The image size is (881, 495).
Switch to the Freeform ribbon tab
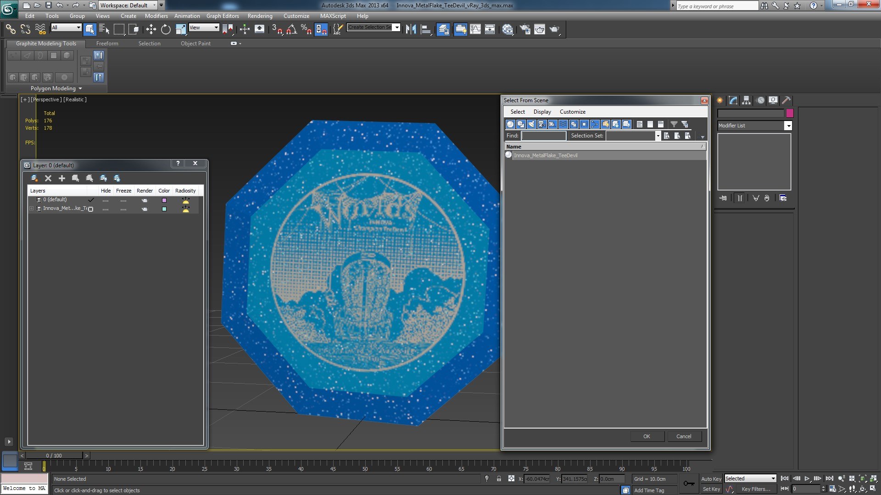(107, 44)
